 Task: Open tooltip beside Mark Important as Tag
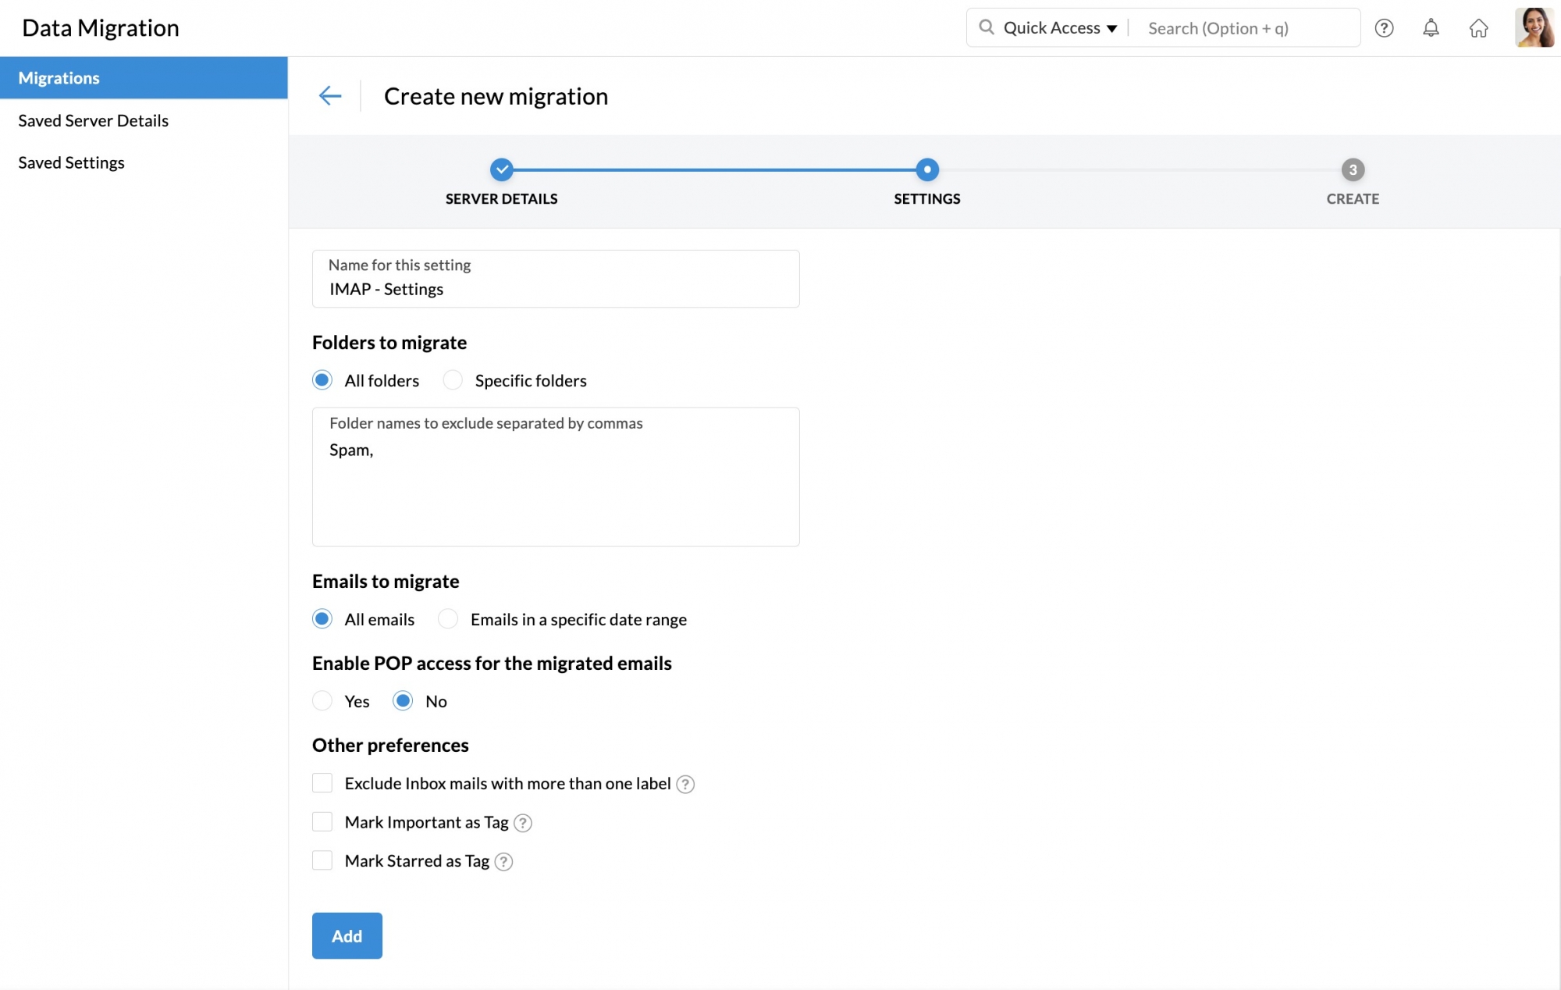[523, 823]
